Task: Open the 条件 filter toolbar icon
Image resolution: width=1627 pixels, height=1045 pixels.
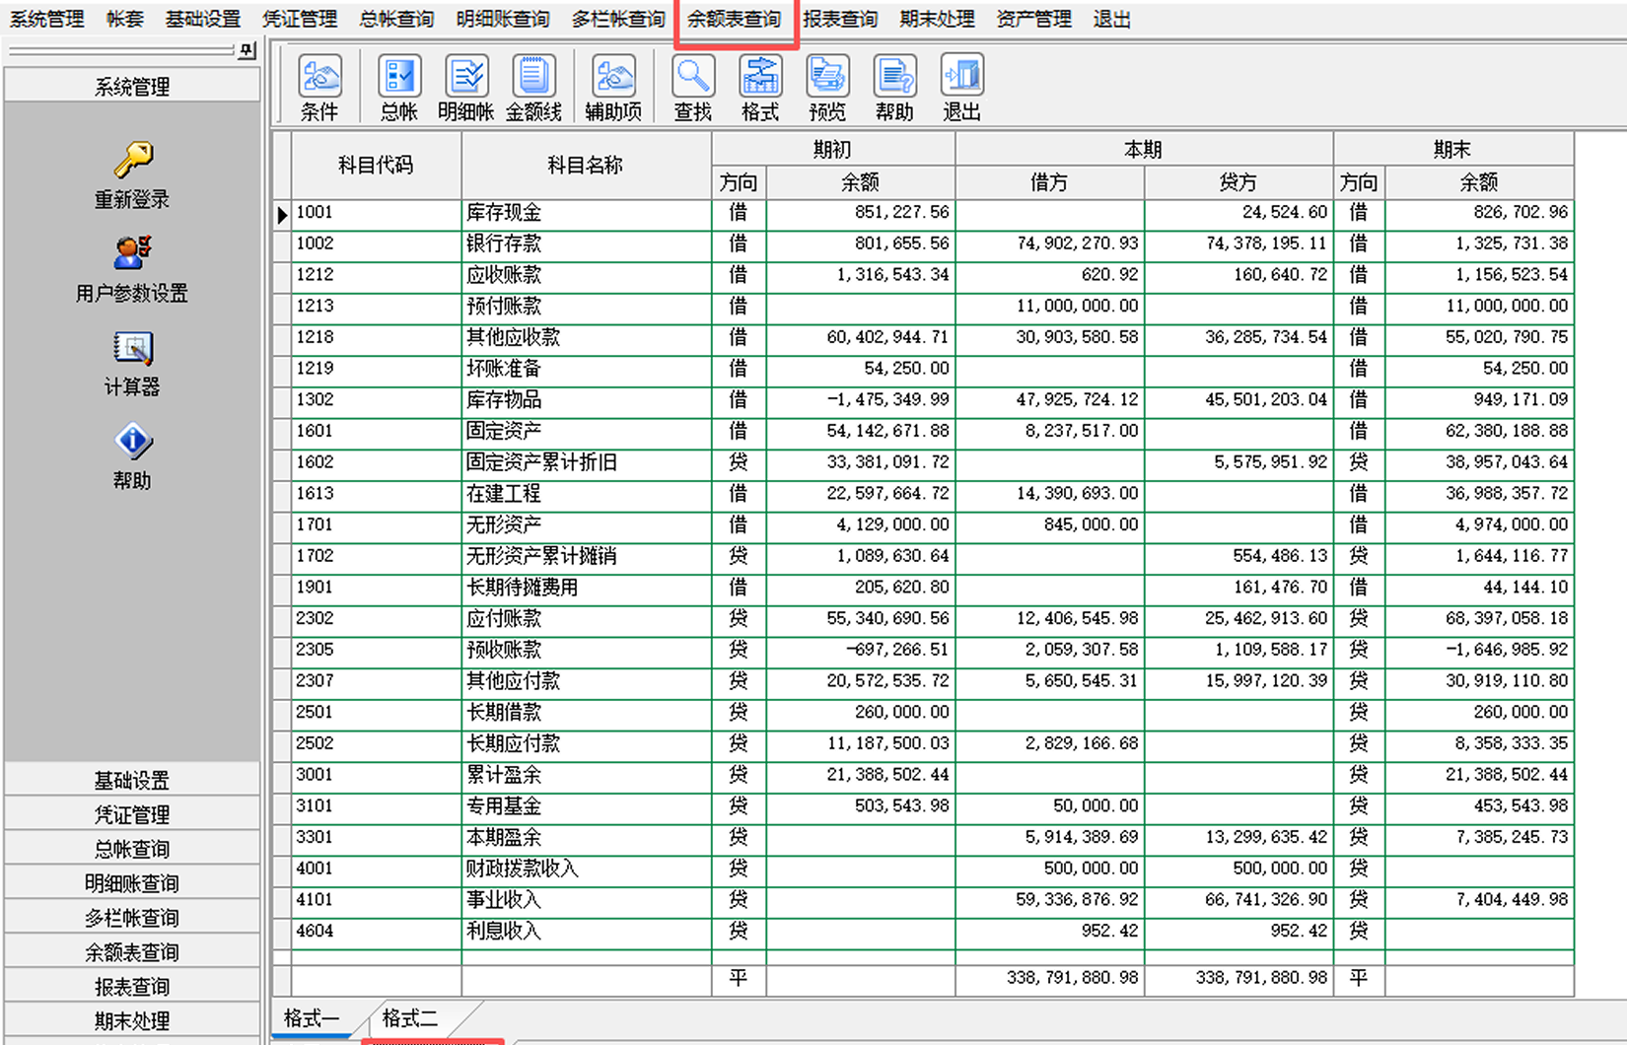Action: (319, 88)
